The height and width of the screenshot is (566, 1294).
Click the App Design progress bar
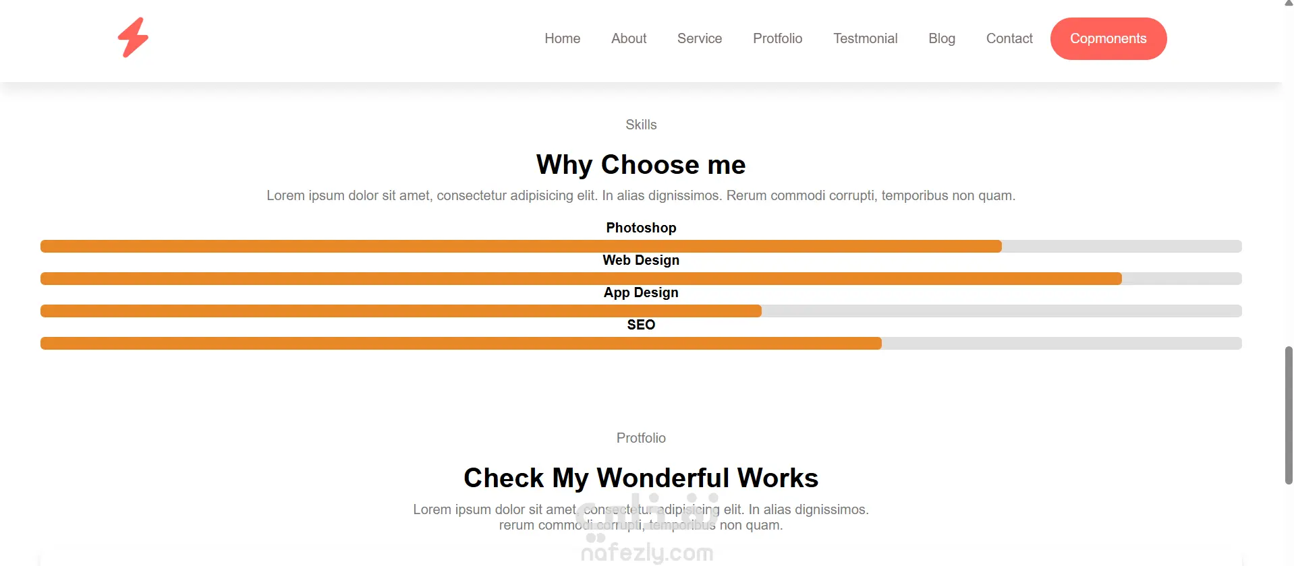pyautogui.click(x=641, y=311)
